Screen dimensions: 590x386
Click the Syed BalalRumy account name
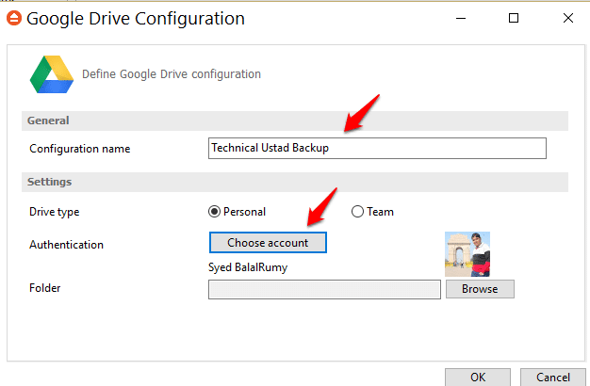click(x=248, y=267)
